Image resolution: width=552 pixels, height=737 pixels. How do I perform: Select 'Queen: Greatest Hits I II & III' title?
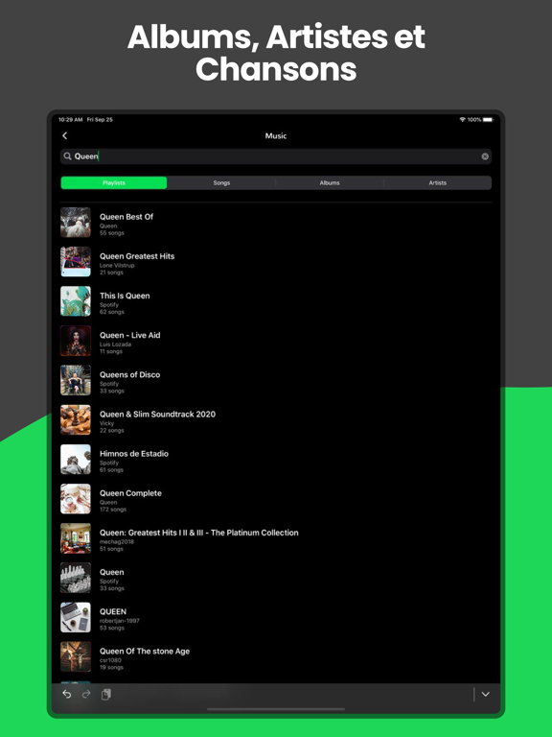pos(199,533)
